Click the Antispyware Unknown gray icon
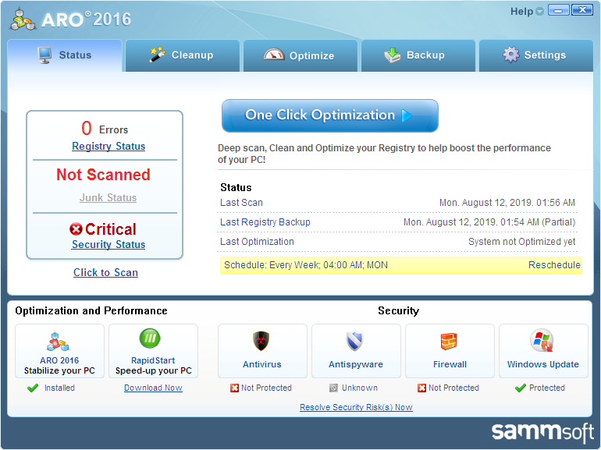 coord(333,388)
